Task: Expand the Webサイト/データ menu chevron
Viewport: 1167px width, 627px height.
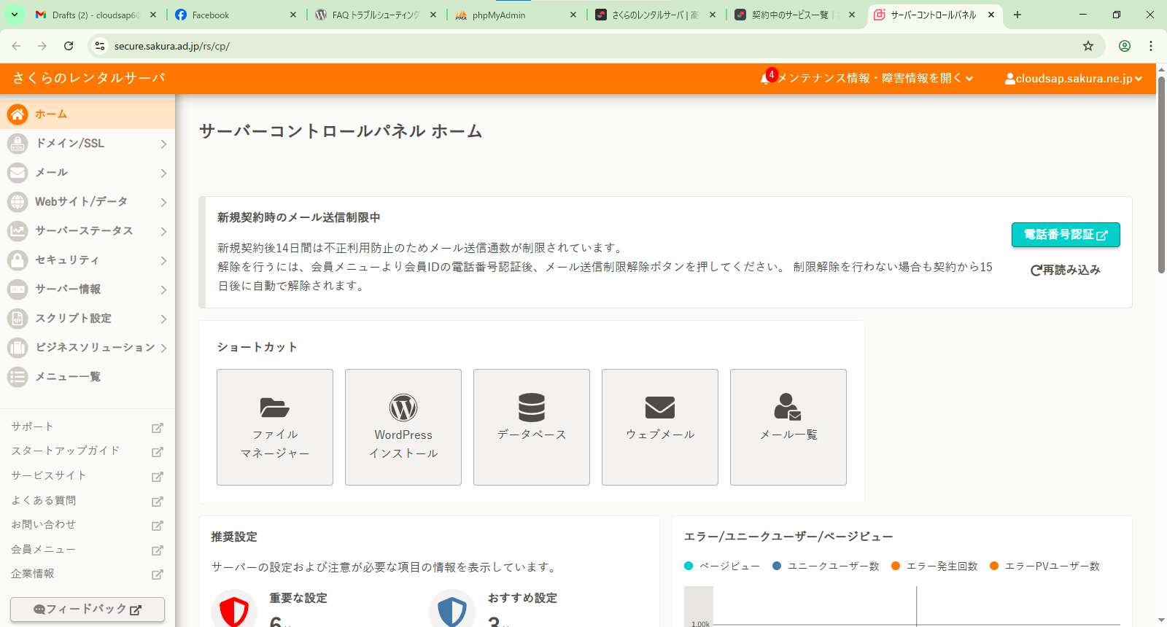Action: pos(163,202)
